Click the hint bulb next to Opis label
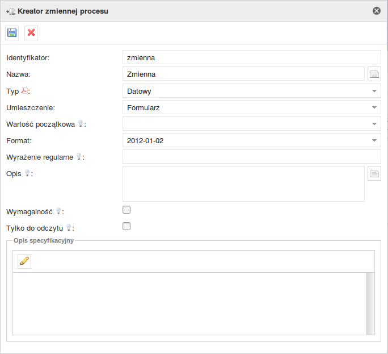 (27, 173)
